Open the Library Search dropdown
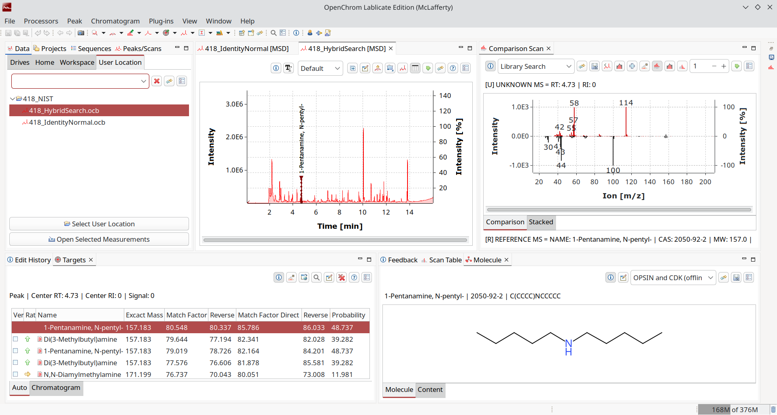Image resolution: width=777 pixels, height=415 pixels. click(x=535, y=66)
